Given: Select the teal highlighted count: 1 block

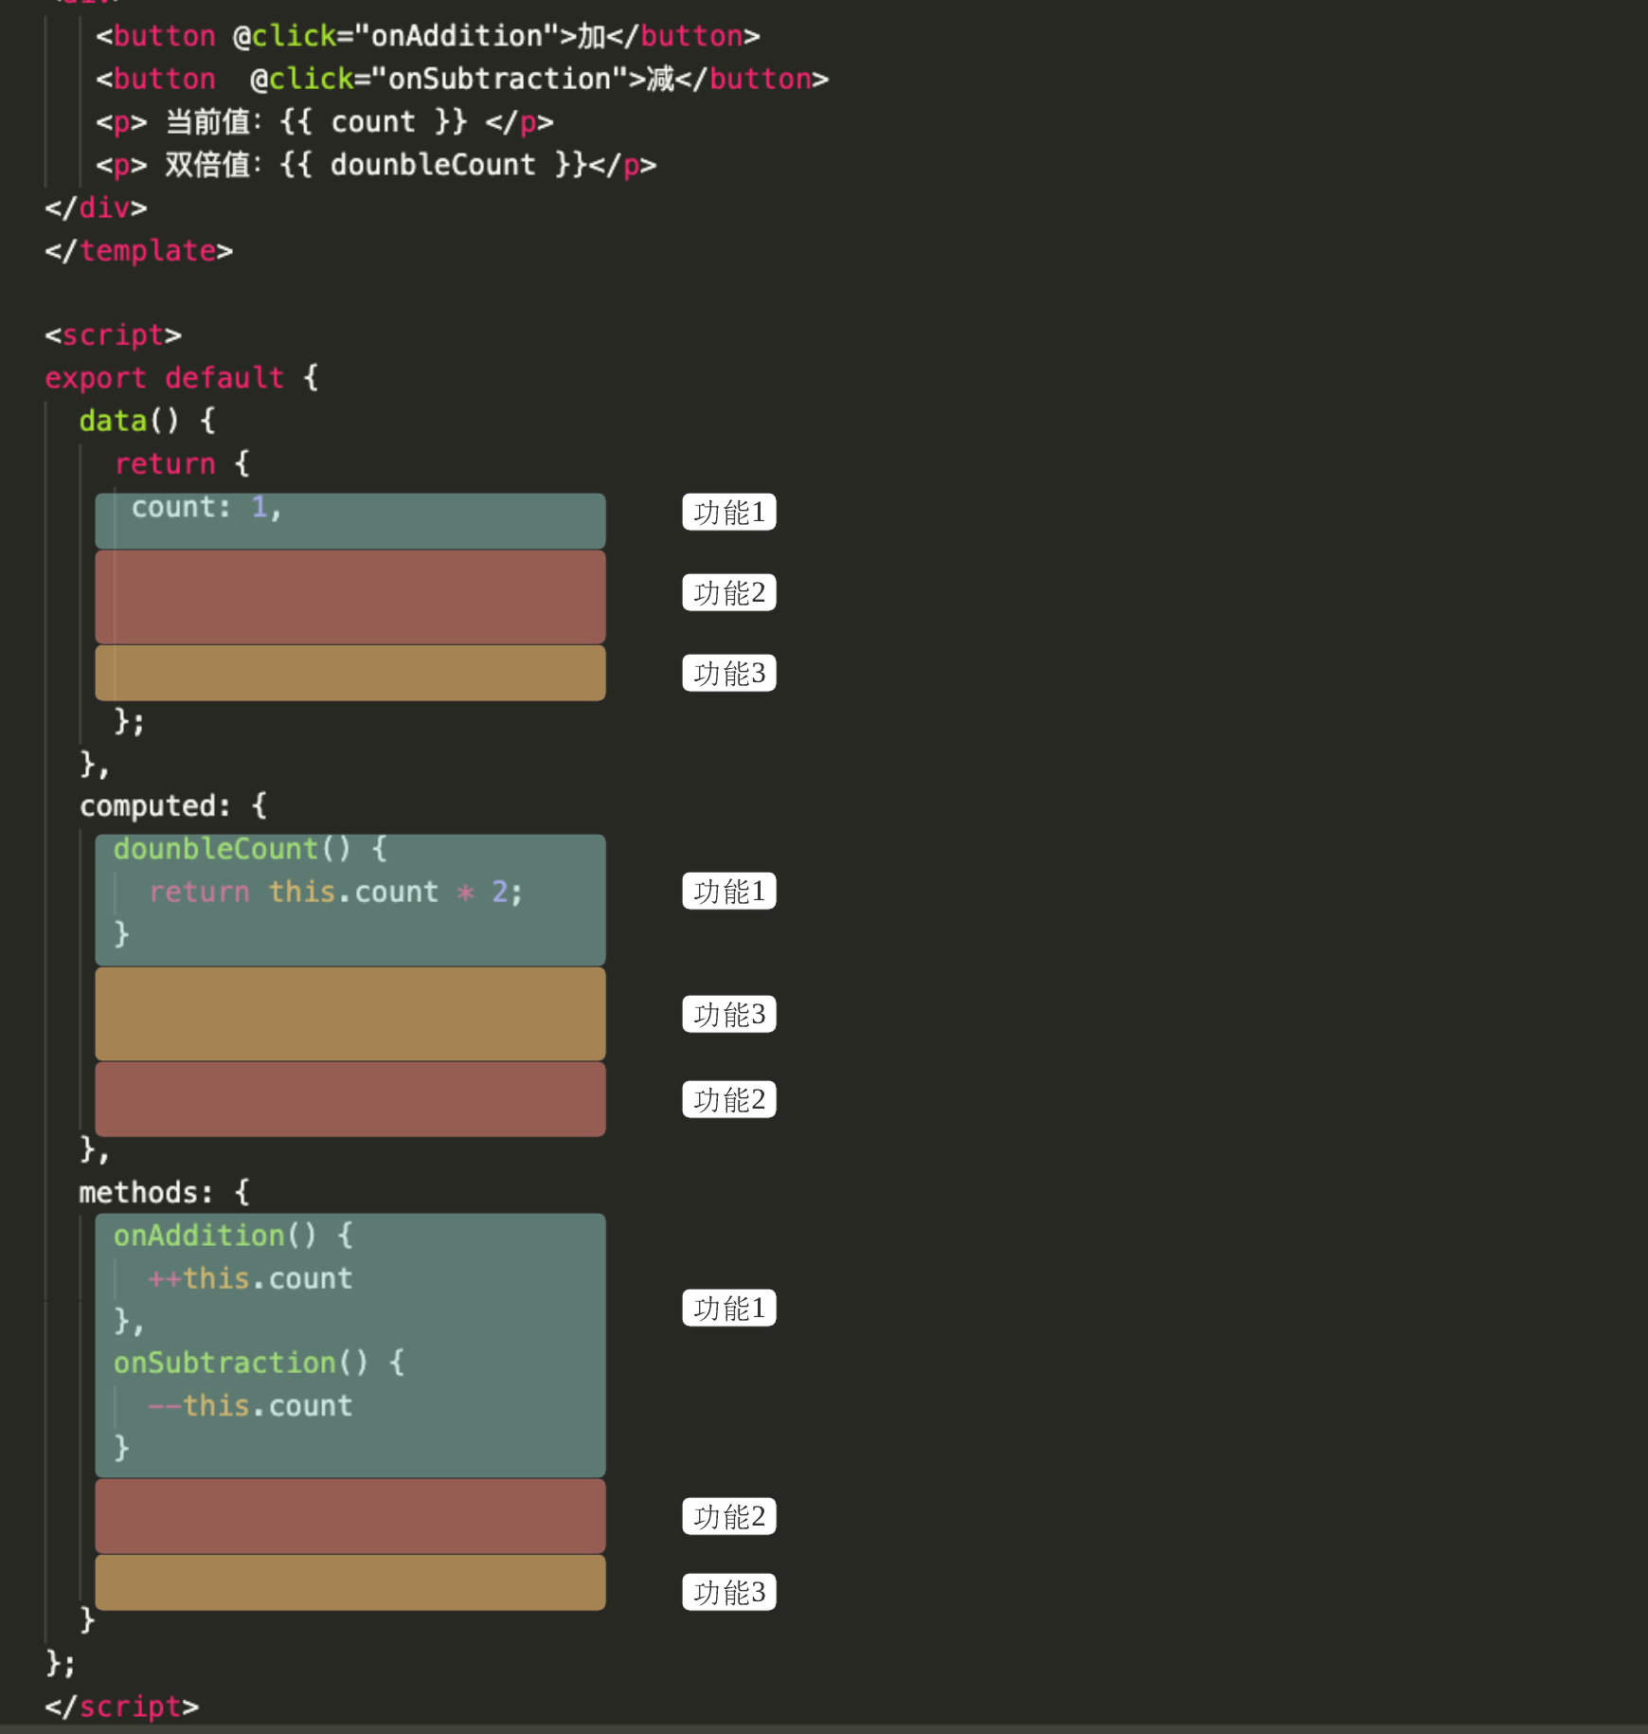Looking at the screenshot, I should pos(350,518).
